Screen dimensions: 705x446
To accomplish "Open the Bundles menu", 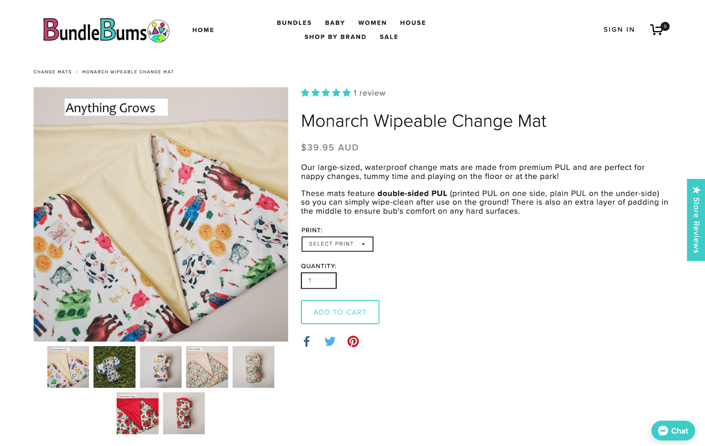I will (x=294, y=23).
